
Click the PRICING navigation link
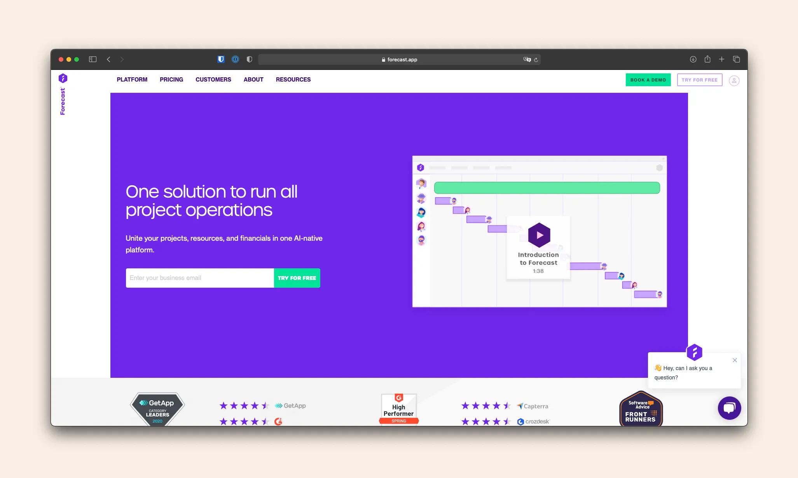[x=171, y=79]
